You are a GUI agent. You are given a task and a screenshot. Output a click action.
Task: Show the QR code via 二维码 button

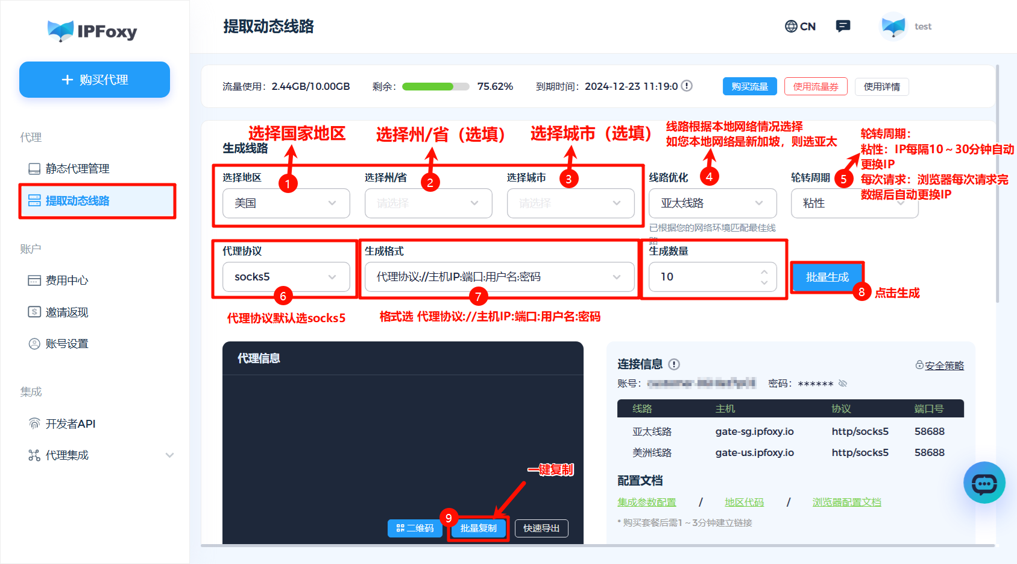pos(415,528)
